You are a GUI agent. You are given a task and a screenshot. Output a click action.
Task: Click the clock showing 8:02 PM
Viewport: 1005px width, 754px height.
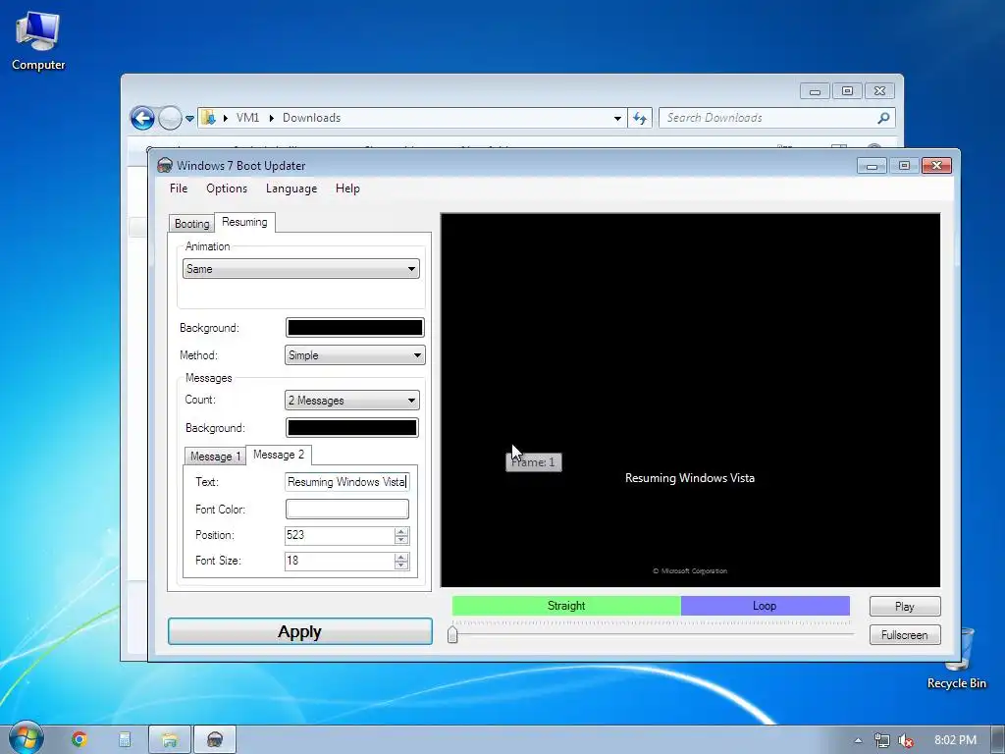coord(955,740)
